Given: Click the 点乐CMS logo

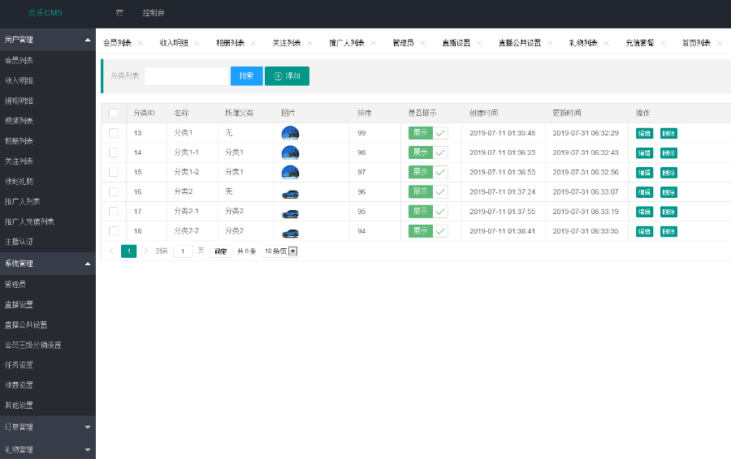Looking at the screenshot, I should [45, 12].
